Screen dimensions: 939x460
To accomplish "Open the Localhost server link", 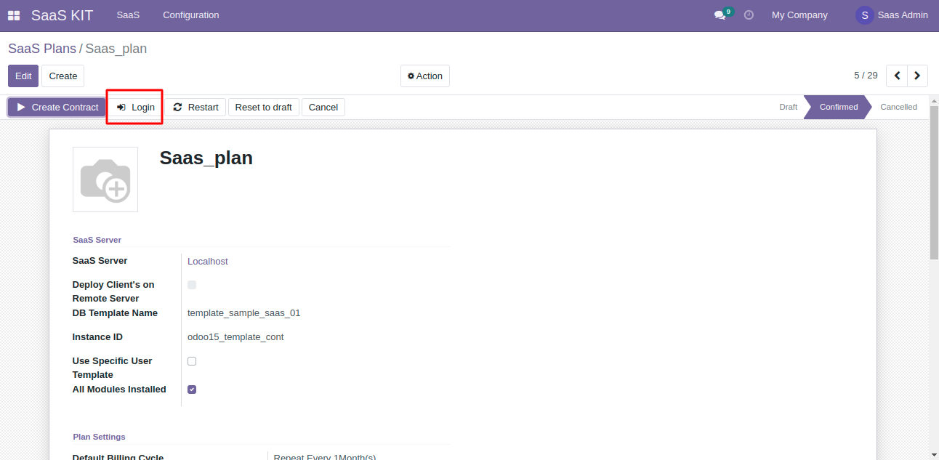I will pyautogui.click(x=208, y=262).
